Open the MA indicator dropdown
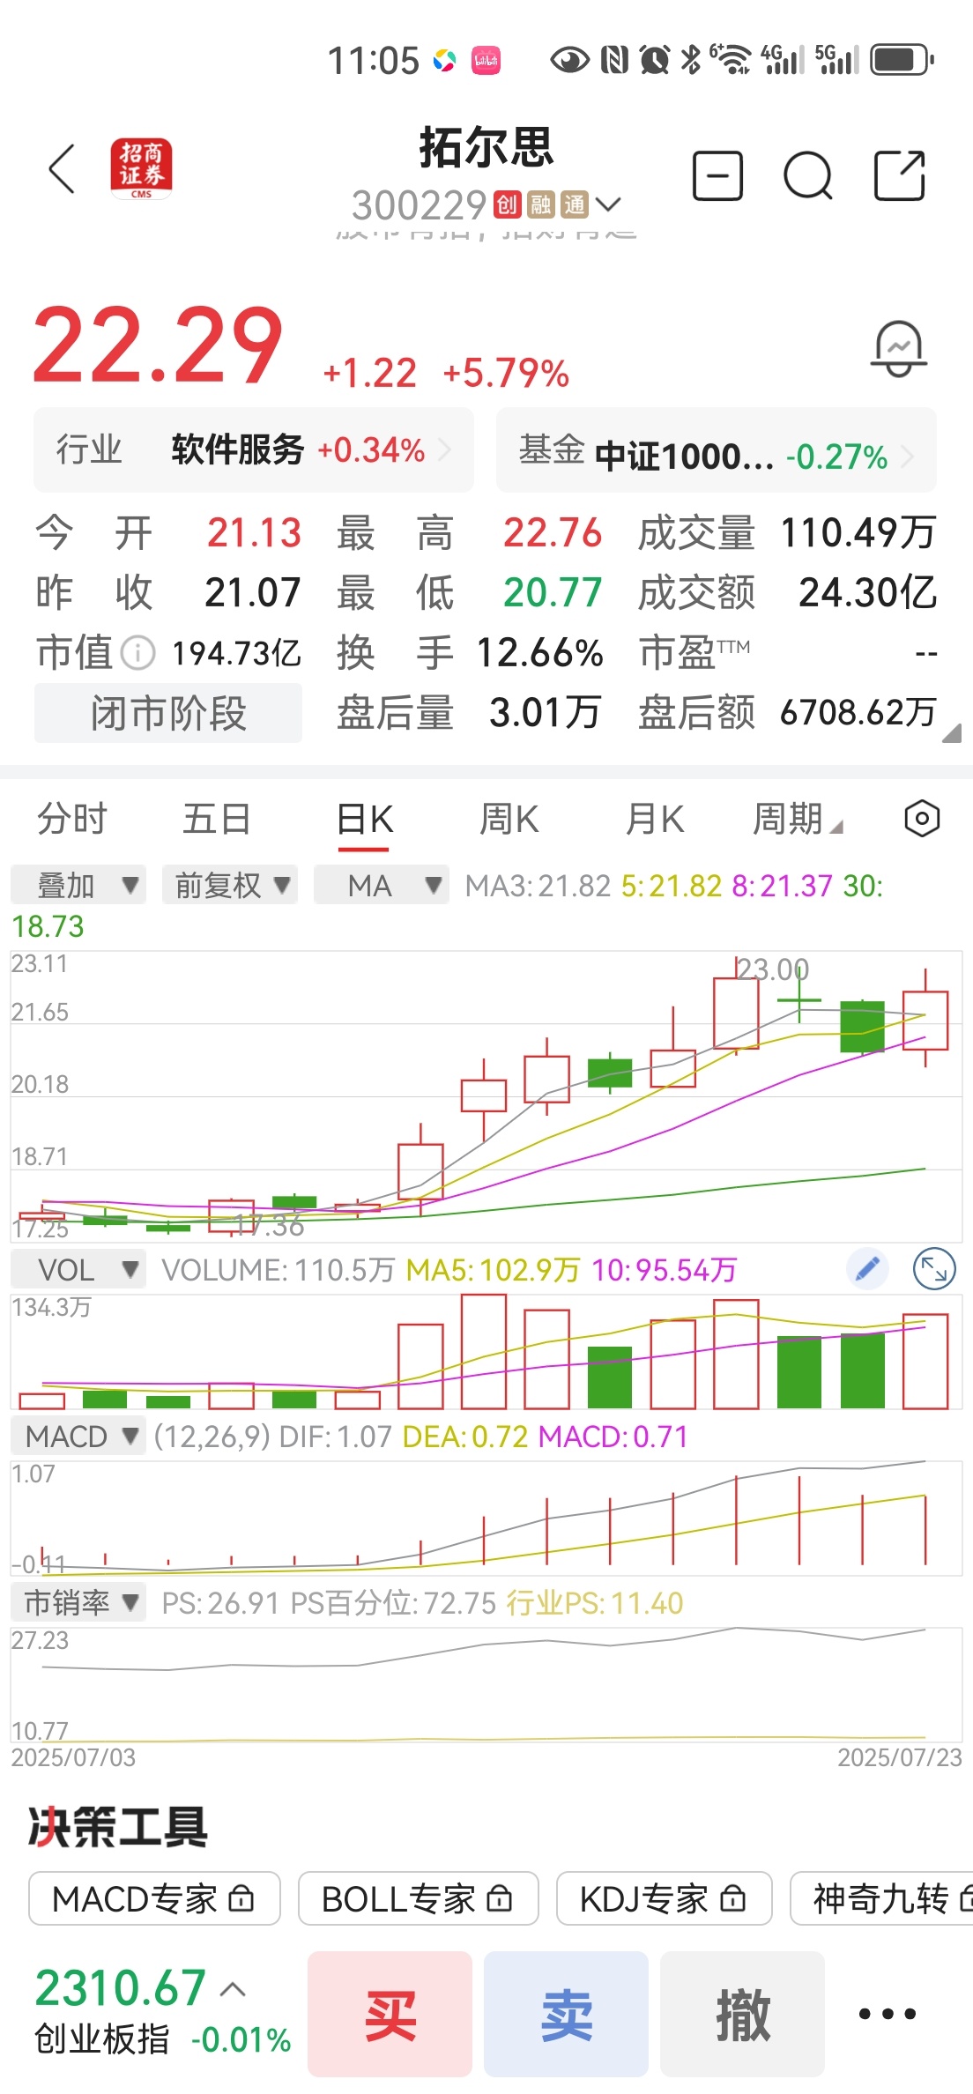Image resolution: width=973 pixels, height=2094 pixels. pos(382,885)
